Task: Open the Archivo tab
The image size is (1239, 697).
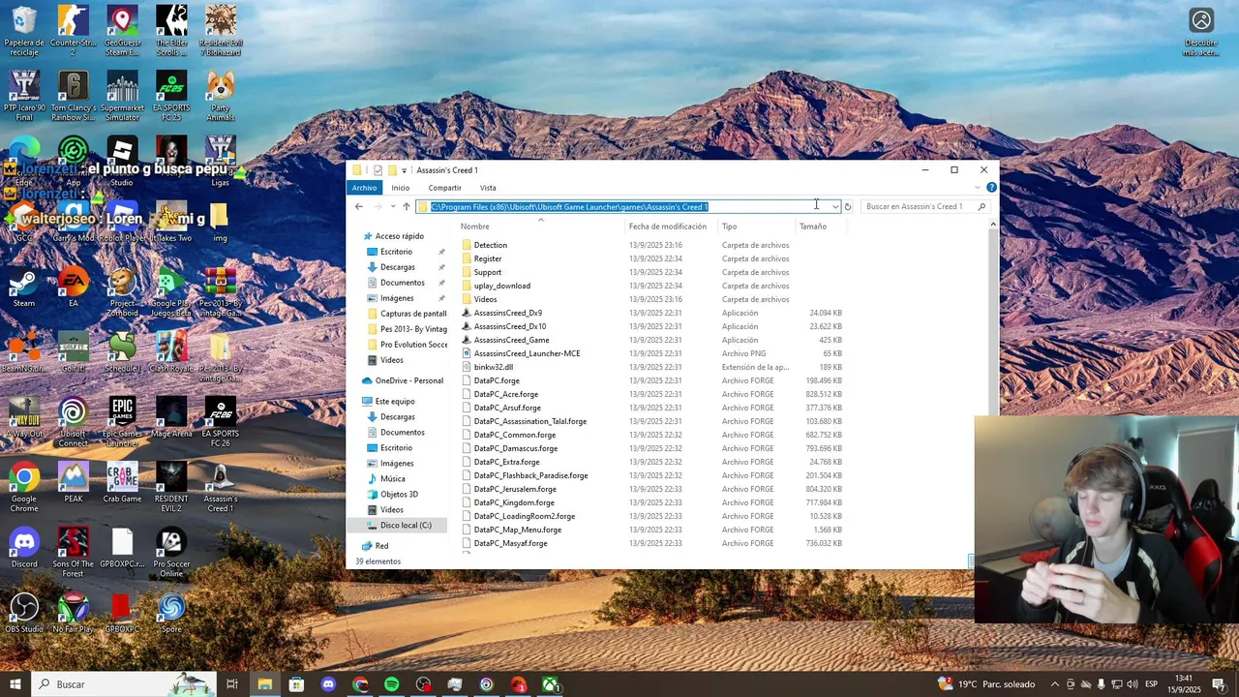Action: (364, 188)
